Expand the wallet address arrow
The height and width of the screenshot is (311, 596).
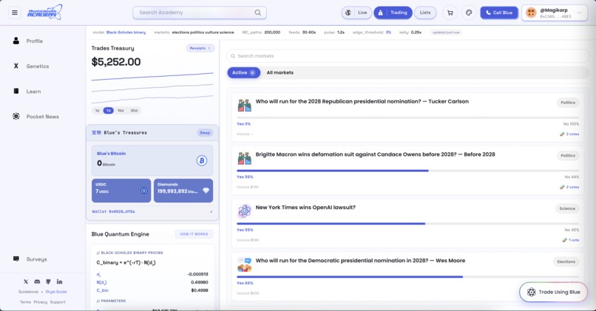pos(211,211)
